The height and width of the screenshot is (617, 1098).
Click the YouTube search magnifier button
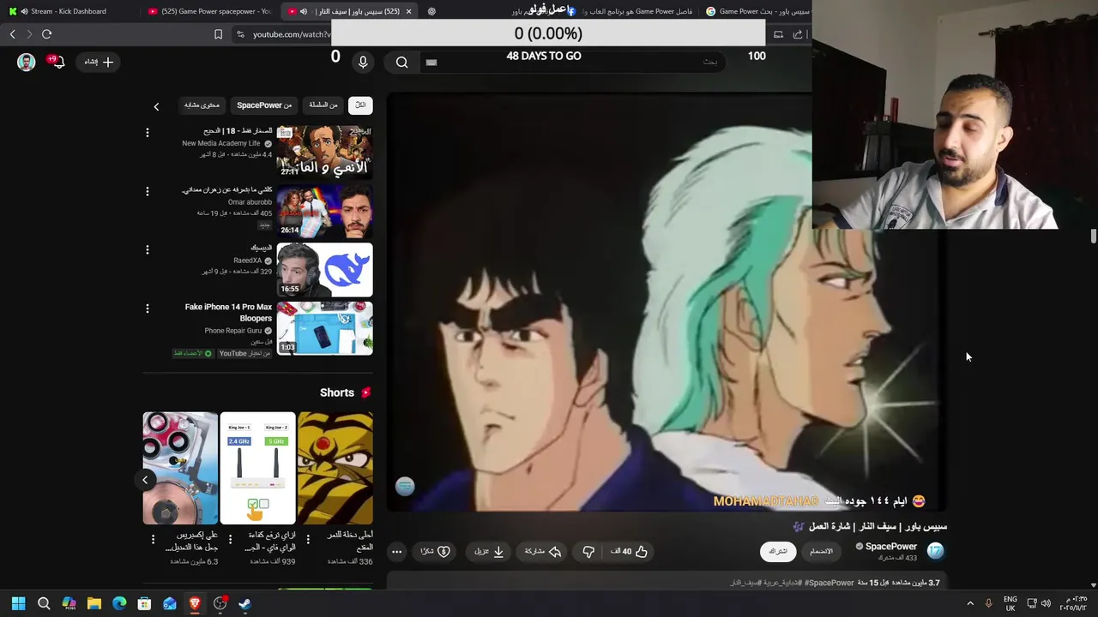[401, 62]
